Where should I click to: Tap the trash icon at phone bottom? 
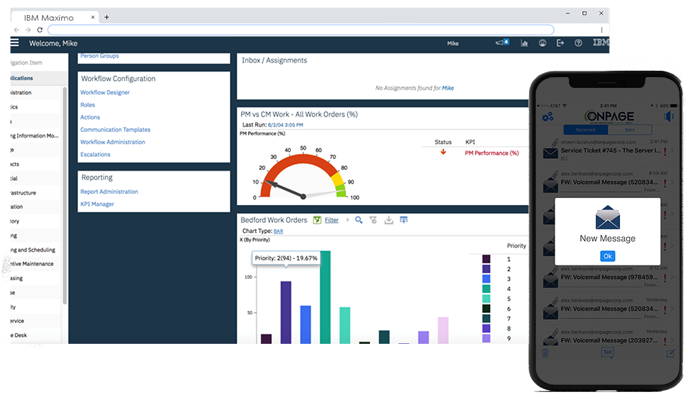point(545,353)
